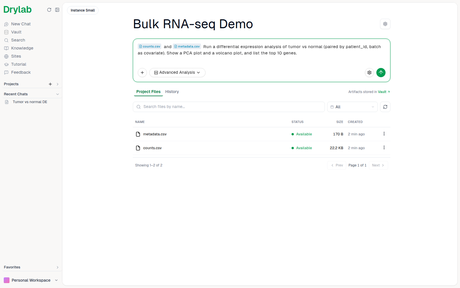Image resolution: width=460 pixels, height=288 pixels.
Task: Click the NAME column header
Action: point(140,122)
